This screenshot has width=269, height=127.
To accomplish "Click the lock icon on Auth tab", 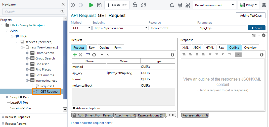I will click(x=75, y=115).
